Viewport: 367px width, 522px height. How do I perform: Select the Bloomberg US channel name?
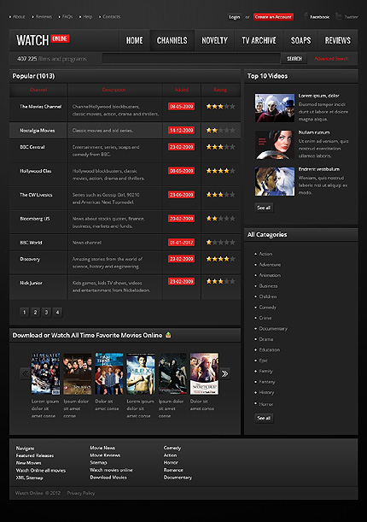[x=35, y=219]
